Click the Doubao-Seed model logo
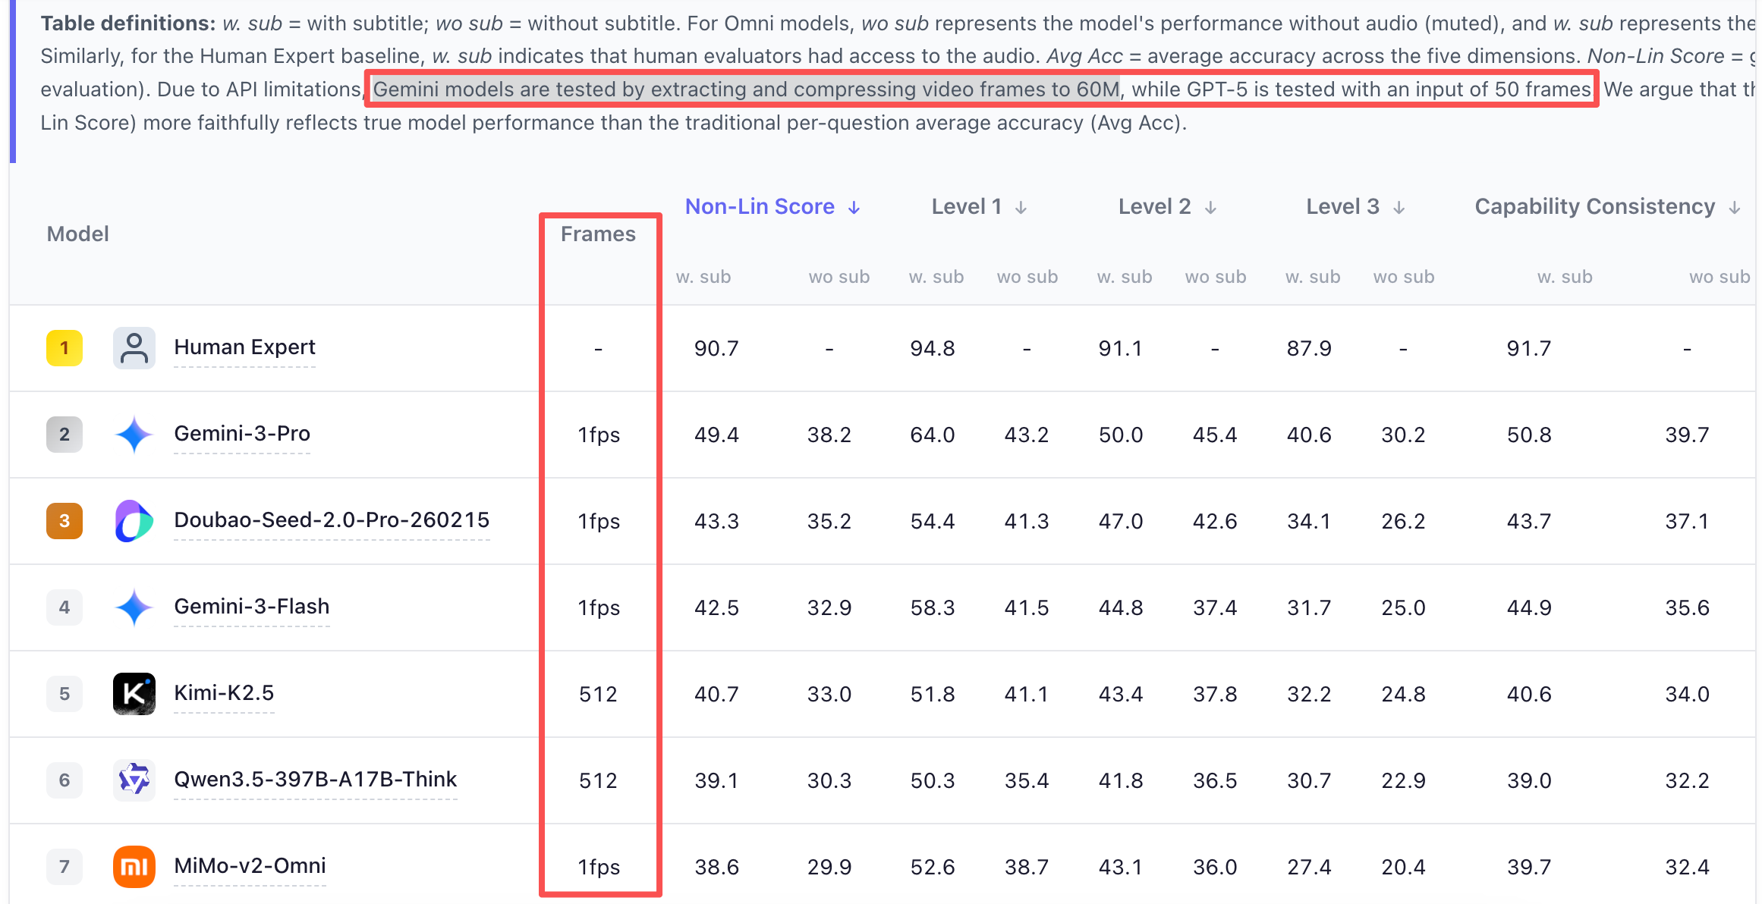Image resolution: width=1762 pixels, height=904 pixels. (134, 521)
